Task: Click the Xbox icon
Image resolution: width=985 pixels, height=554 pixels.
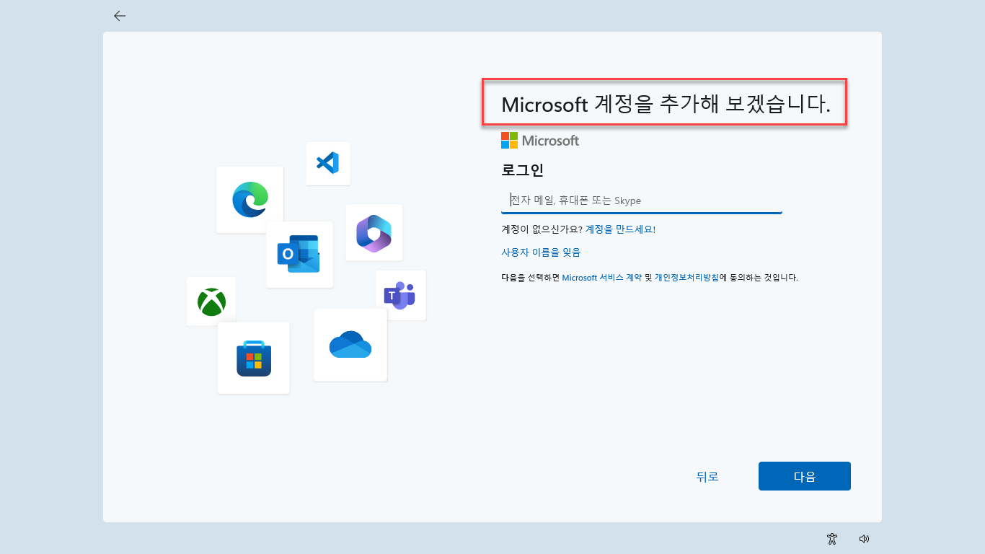Action: point(211,302)
